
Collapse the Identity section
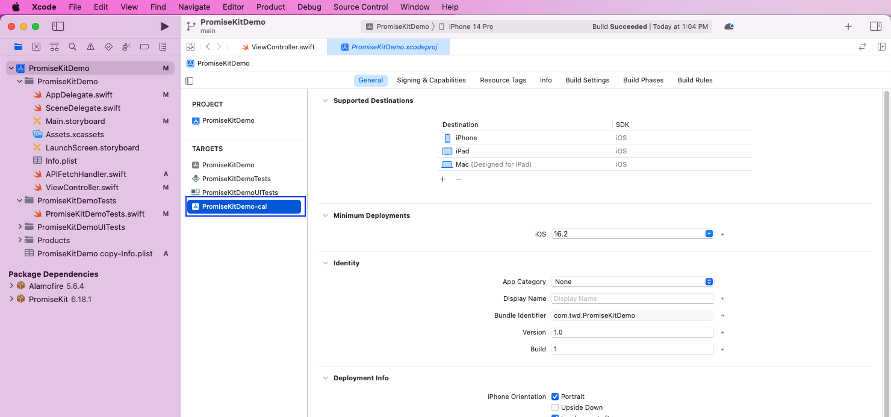tap(326, 263)
